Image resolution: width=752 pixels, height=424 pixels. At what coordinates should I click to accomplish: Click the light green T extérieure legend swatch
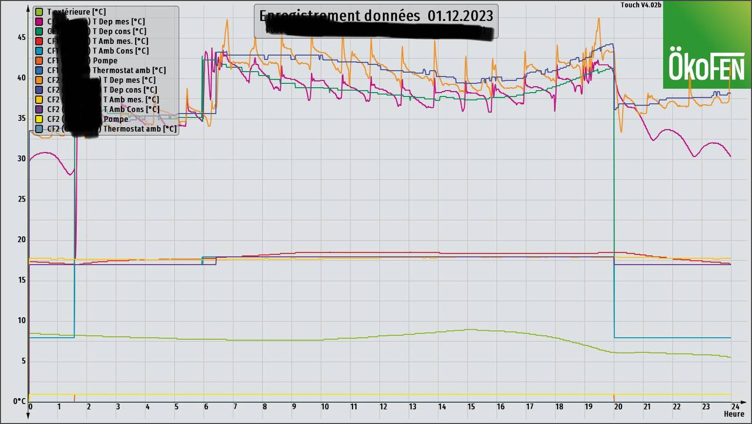click(x=39, y=12)
